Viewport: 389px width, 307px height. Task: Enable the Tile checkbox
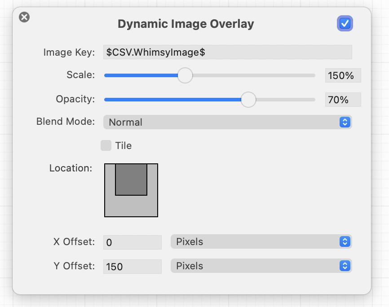(106, 145)
